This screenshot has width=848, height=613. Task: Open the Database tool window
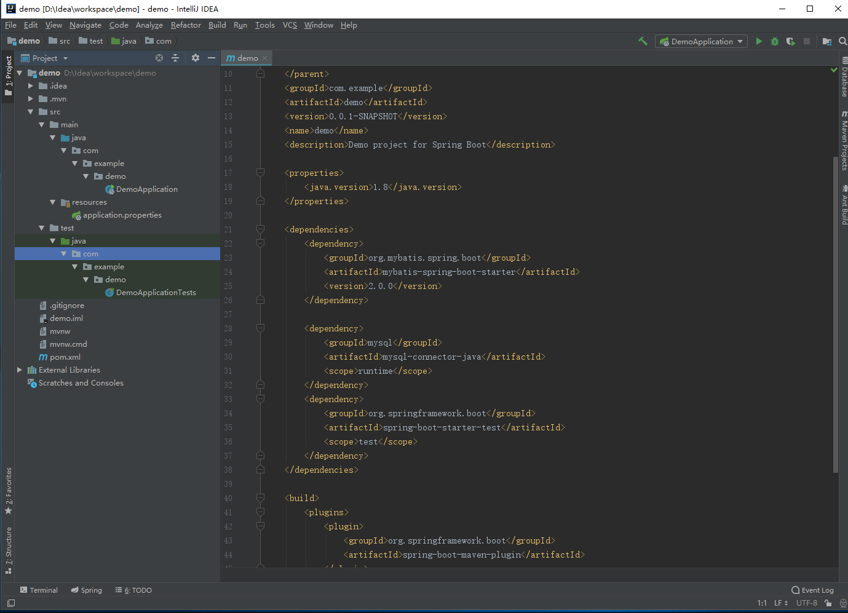point(844,77)
